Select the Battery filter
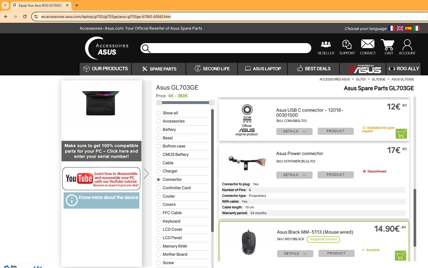The image size is (428, 268). point(158,130)
